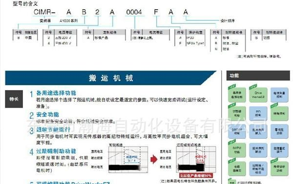Screen dimensions: 293x184
Task: Click the 型号的含义 title
Action: [25, 3]
